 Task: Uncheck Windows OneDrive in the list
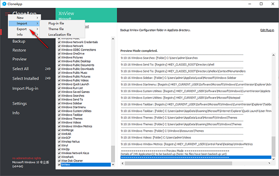[59, 53]
